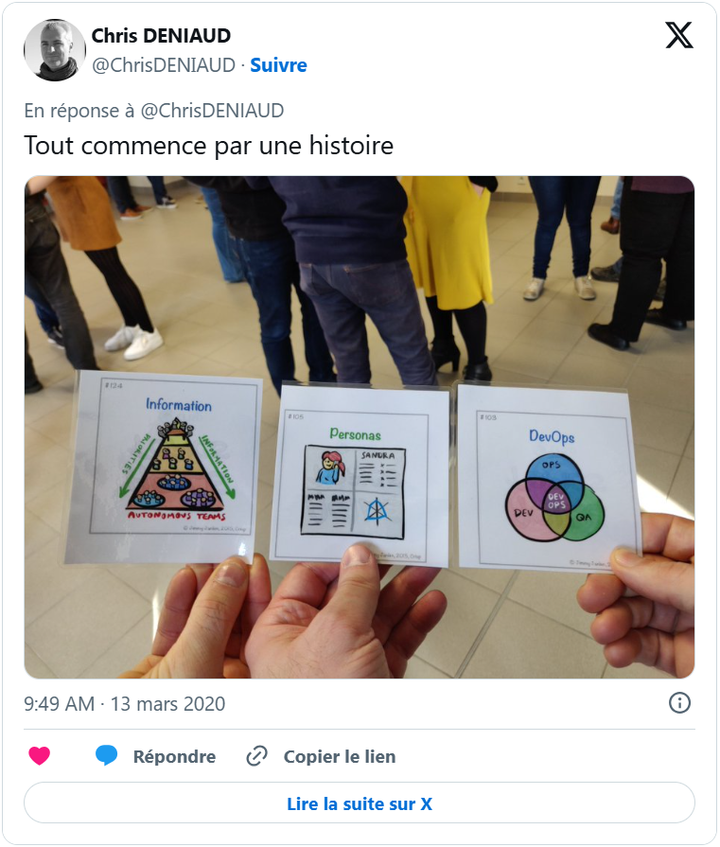Open Chris DENIAUD's profile picture
This screenshot has height=847, width=720.
pyautogui.click(x=55, y=50)
